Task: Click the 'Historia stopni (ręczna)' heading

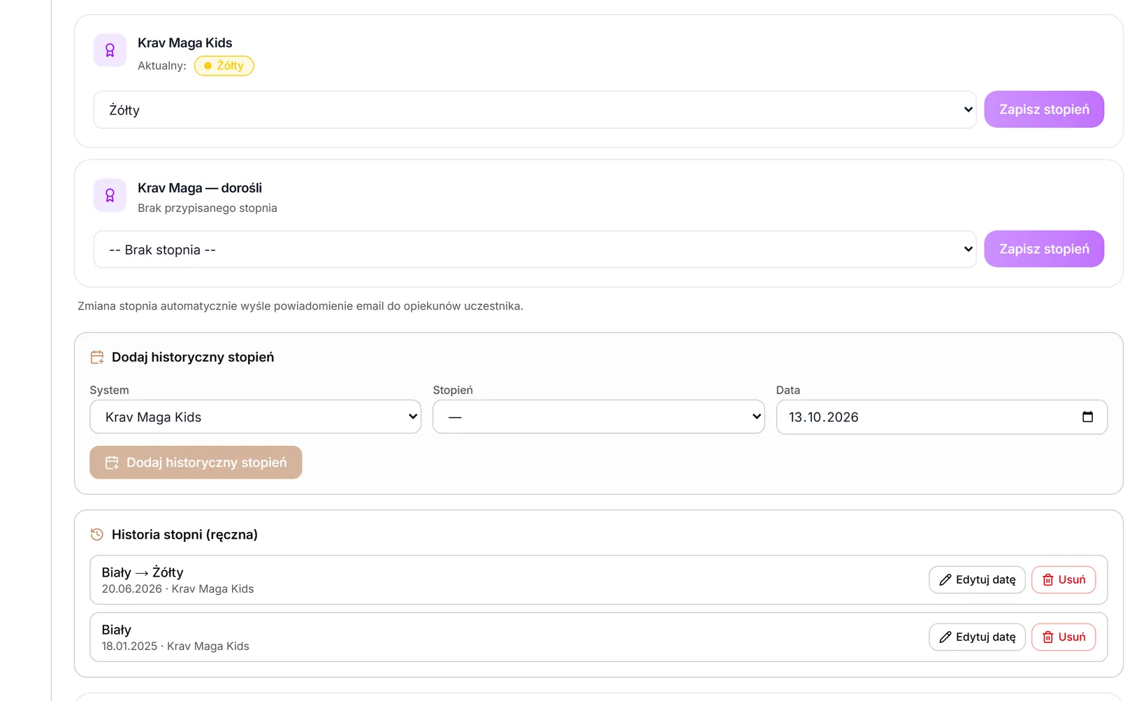Action: [184, 535]
